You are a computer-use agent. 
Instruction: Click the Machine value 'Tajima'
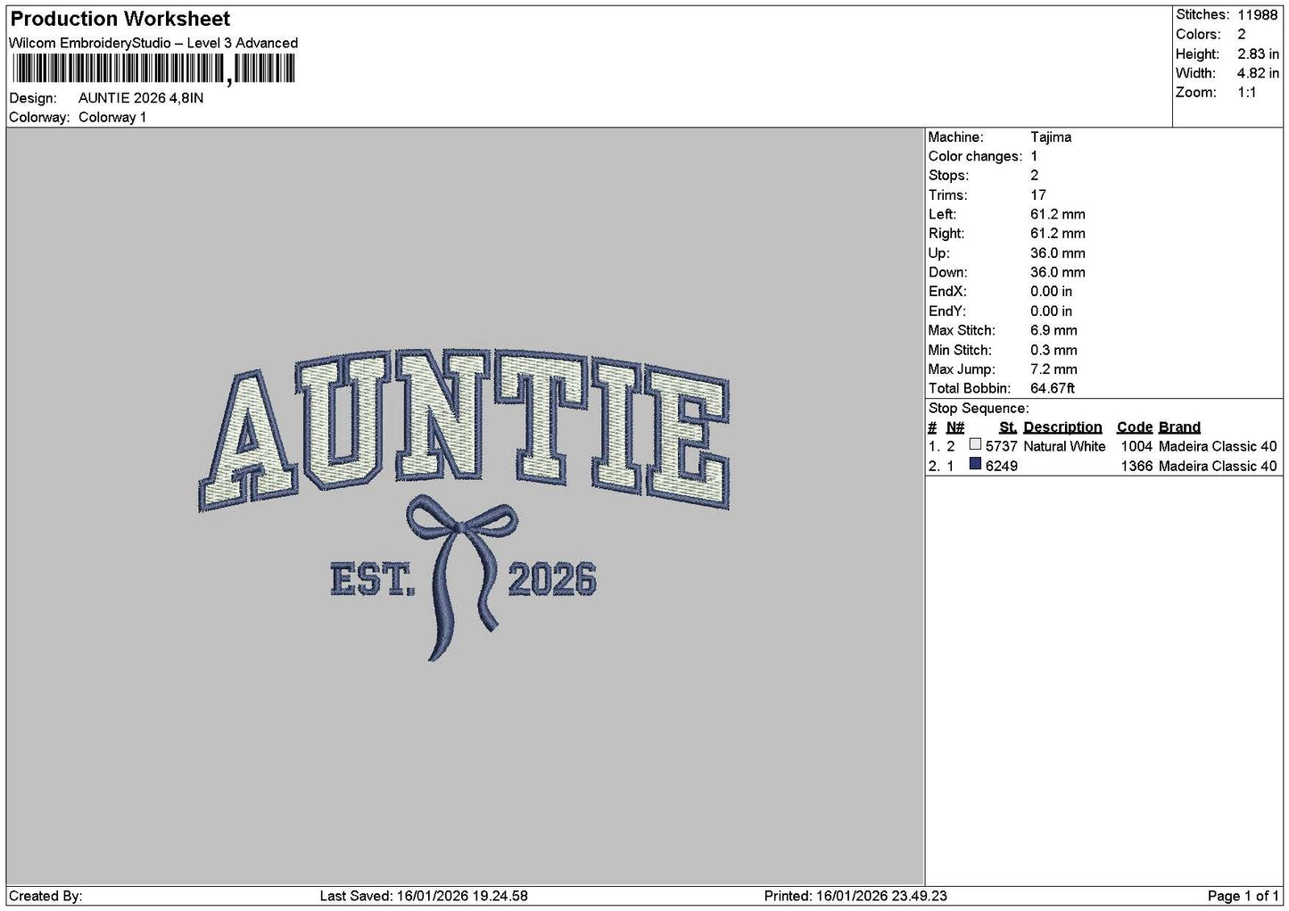[1051, 137]
